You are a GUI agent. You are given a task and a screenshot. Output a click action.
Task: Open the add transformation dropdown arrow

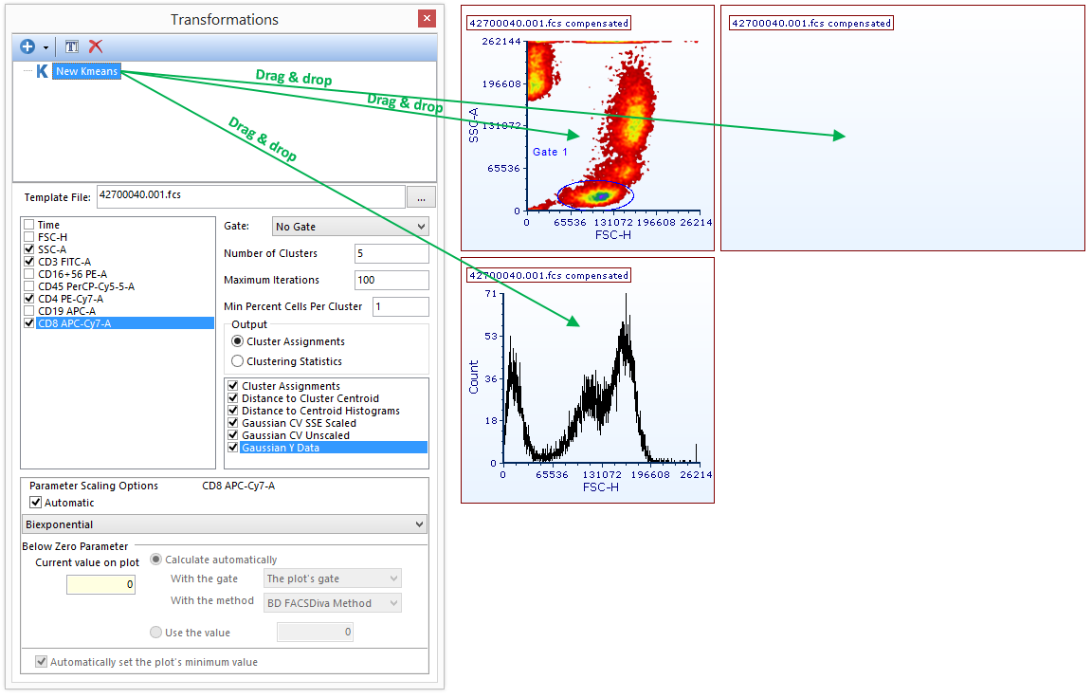click(45, 47)
